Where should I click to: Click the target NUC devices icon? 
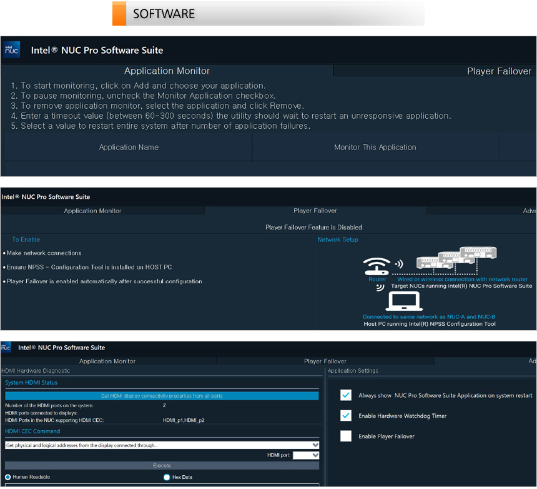[456, 258]
